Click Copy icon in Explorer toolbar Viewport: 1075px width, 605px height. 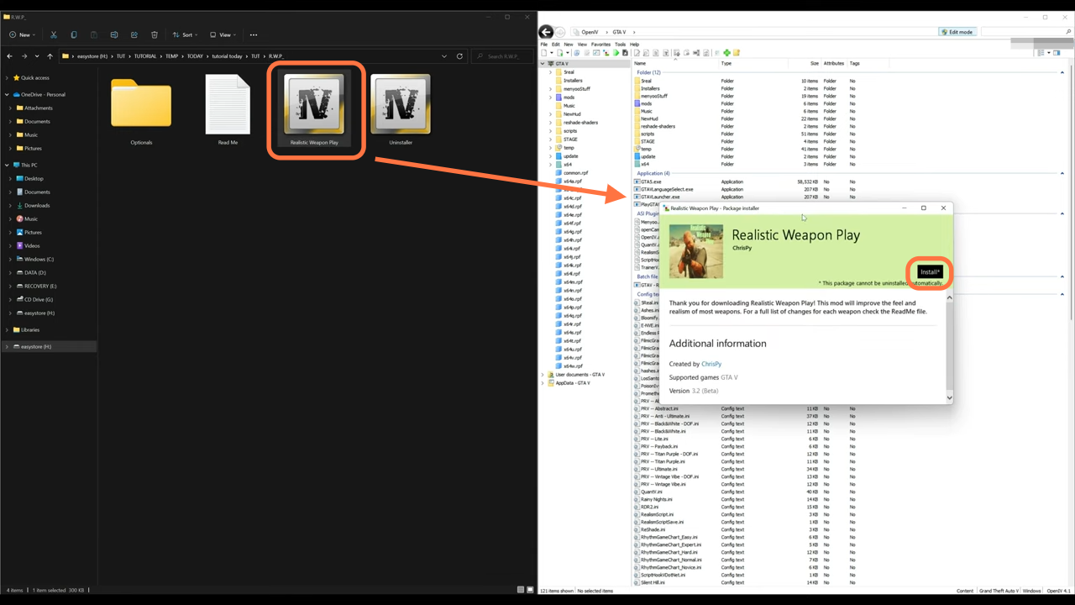pyautogui.click(x=74, y=35)
